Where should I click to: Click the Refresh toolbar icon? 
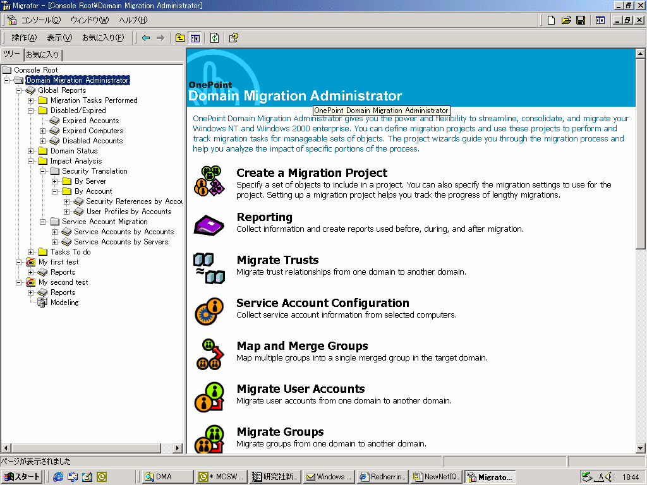[215, 38]
